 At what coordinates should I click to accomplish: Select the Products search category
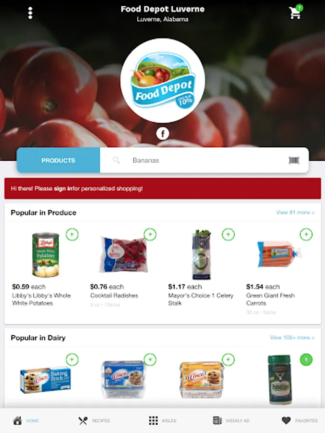(58, 160)
